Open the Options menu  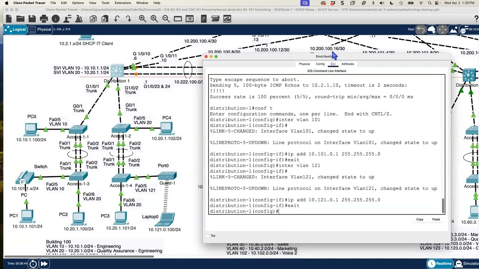(x=78, y=3)
